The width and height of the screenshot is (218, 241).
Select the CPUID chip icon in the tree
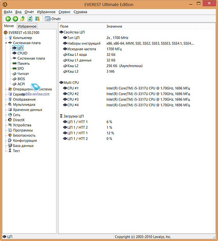coord(14,53)
